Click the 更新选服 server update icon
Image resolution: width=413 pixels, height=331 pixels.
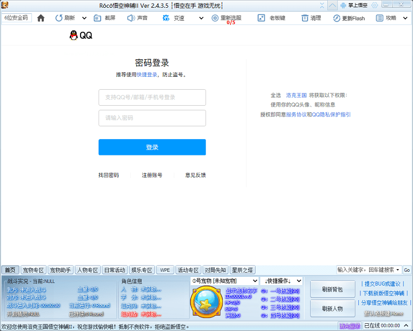click(x=226, y=18)
